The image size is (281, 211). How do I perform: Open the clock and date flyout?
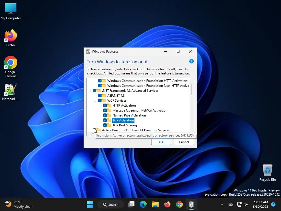tap(260, 204)
